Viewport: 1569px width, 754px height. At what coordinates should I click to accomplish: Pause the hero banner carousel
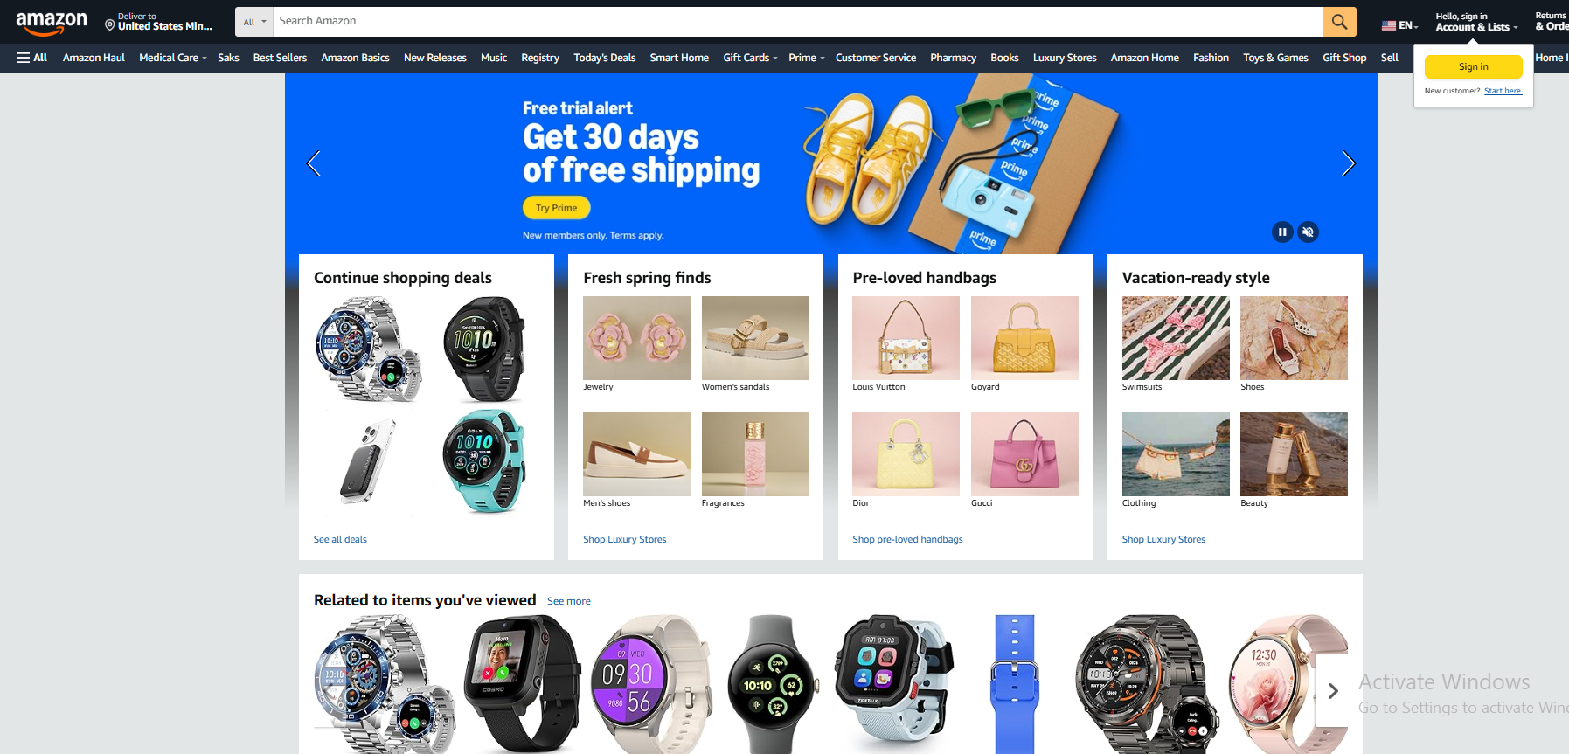click(x=1282, y=232)
